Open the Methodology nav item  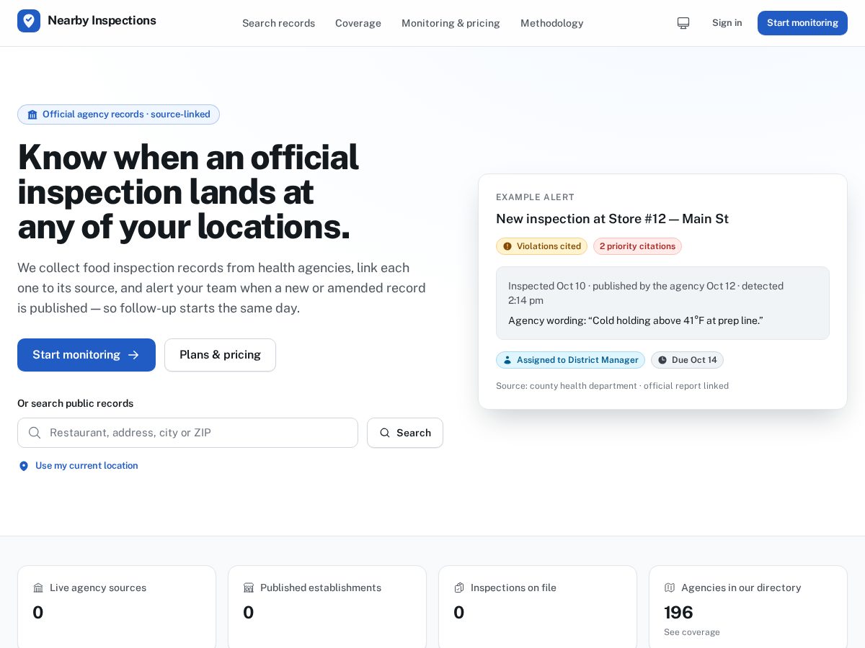click(x=551, y=23)
